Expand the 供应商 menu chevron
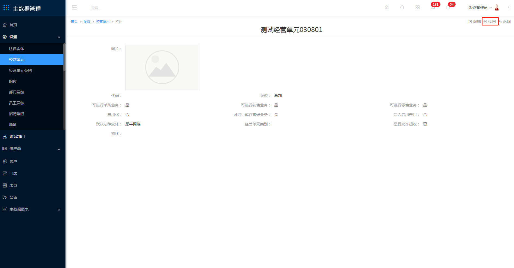This screenshot has height=268, width=514. [59, 149]
